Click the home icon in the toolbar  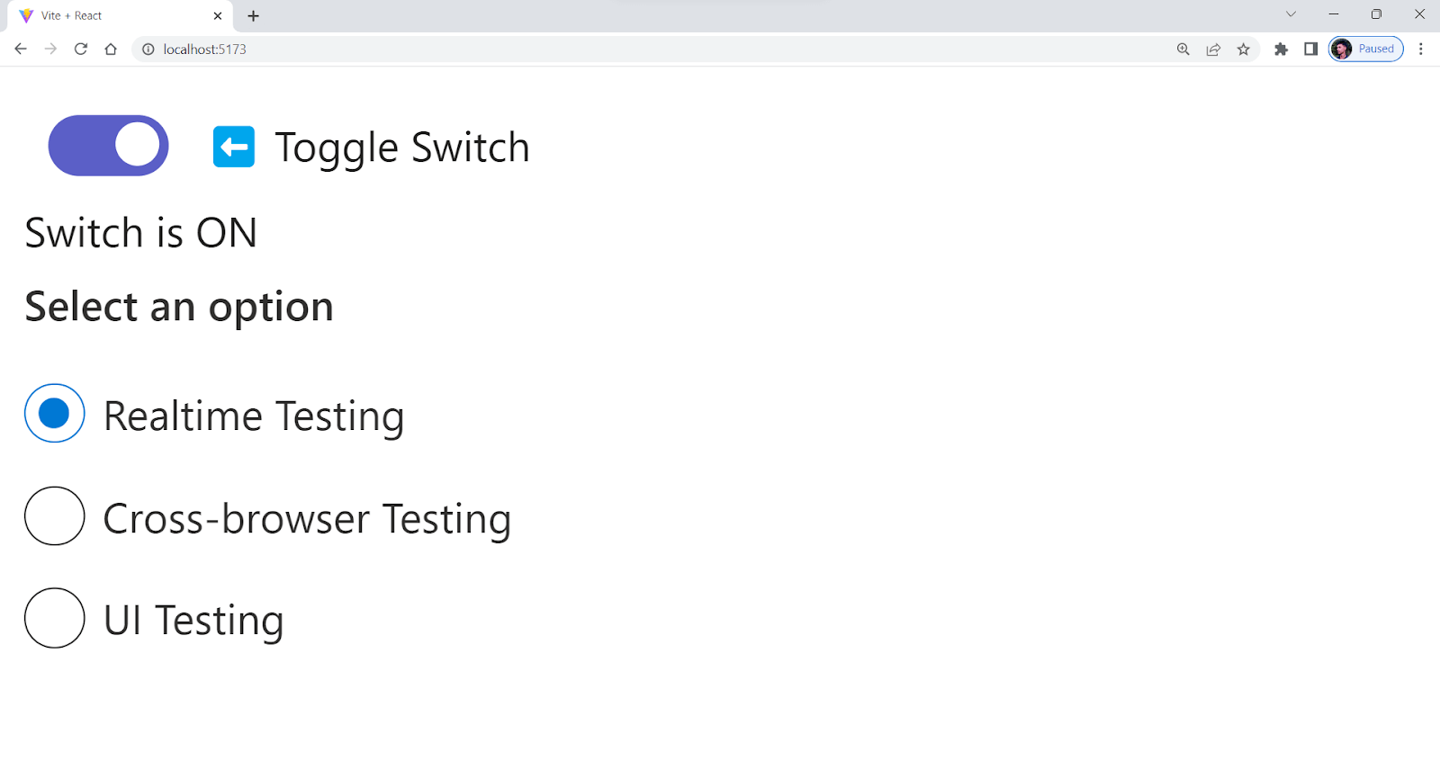tap(110, 49)
